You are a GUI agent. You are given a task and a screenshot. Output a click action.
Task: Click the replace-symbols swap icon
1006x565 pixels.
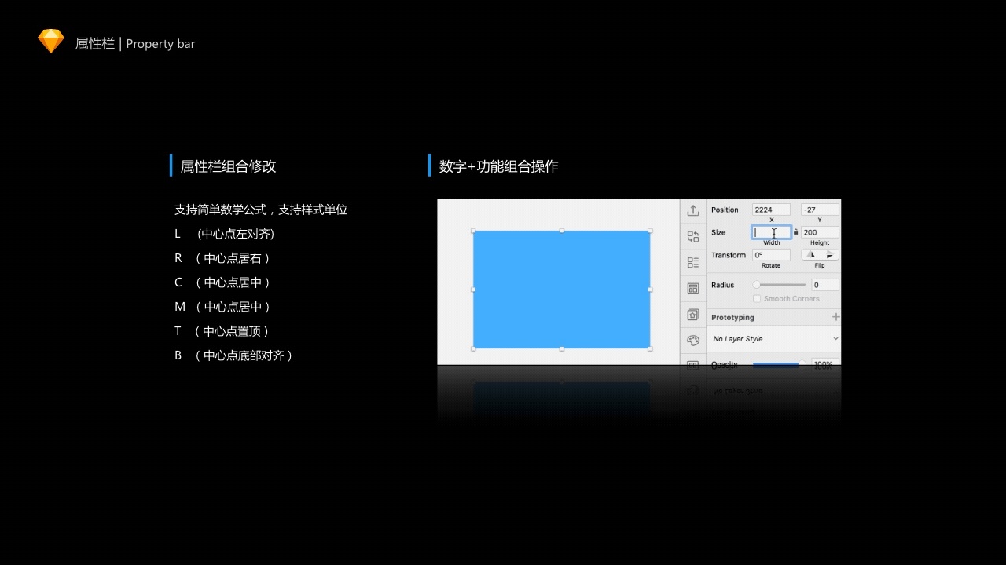693,236
